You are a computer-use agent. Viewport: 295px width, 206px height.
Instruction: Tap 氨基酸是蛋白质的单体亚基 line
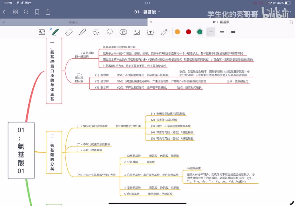point(120,47)
